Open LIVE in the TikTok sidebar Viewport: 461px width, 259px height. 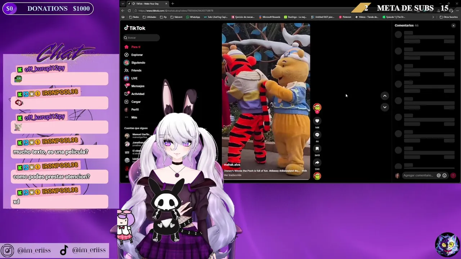point(131,78)
